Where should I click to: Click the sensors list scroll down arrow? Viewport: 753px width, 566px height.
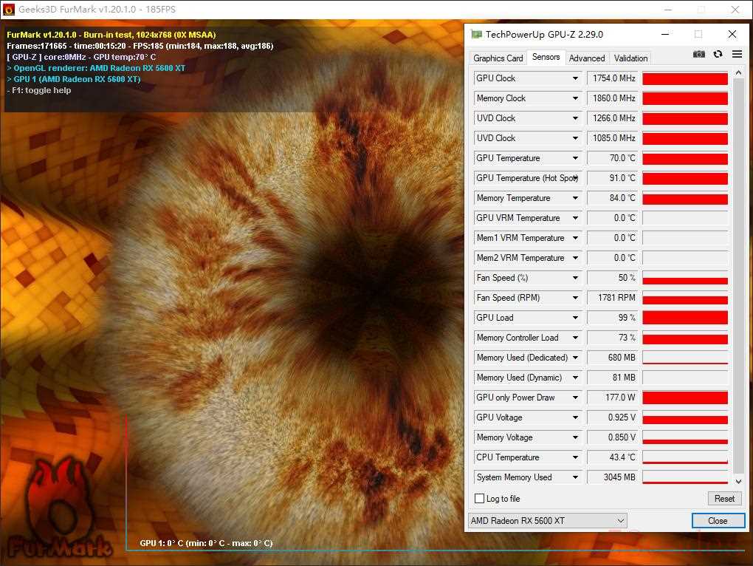pos(738,481)
